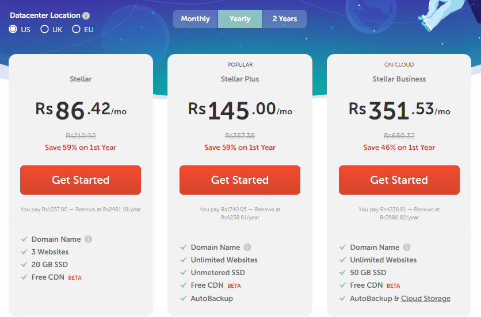Select the US datacenter radio button
481x317 pixels.
pos(13,29)
